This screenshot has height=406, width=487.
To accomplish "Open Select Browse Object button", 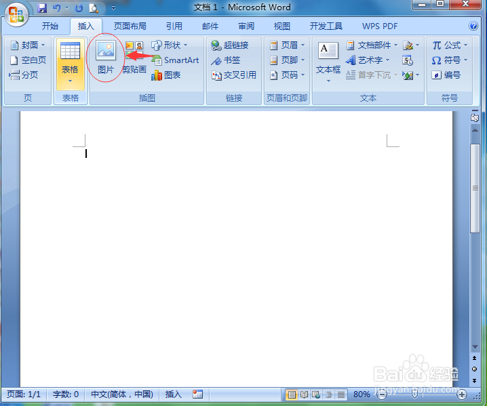I will (474, 369).
